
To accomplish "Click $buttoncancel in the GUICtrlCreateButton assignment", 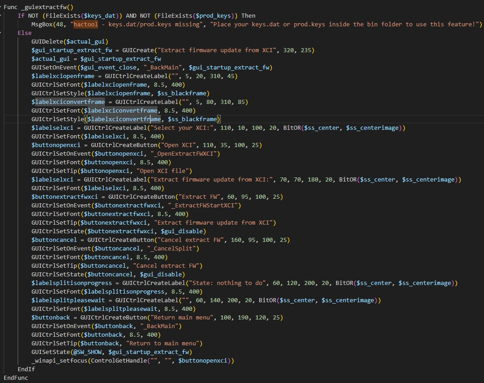I will (54, 240).
